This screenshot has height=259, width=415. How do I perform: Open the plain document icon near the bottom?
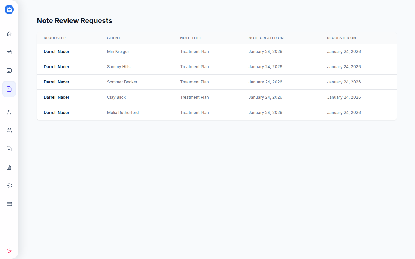pyautogui.click(x=9, y=167)
